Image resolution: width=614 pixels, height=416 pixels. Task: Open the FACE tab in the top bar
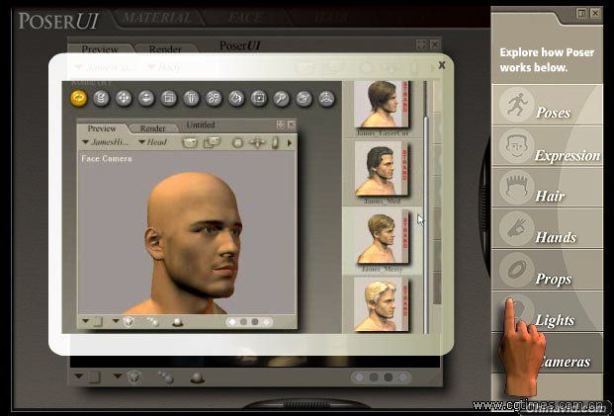[x=245, y=18]
